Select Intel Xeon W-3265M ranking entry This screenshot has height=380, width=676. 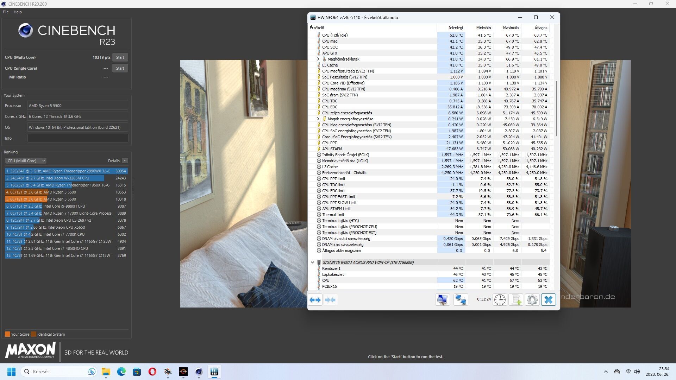pos(66,178)
